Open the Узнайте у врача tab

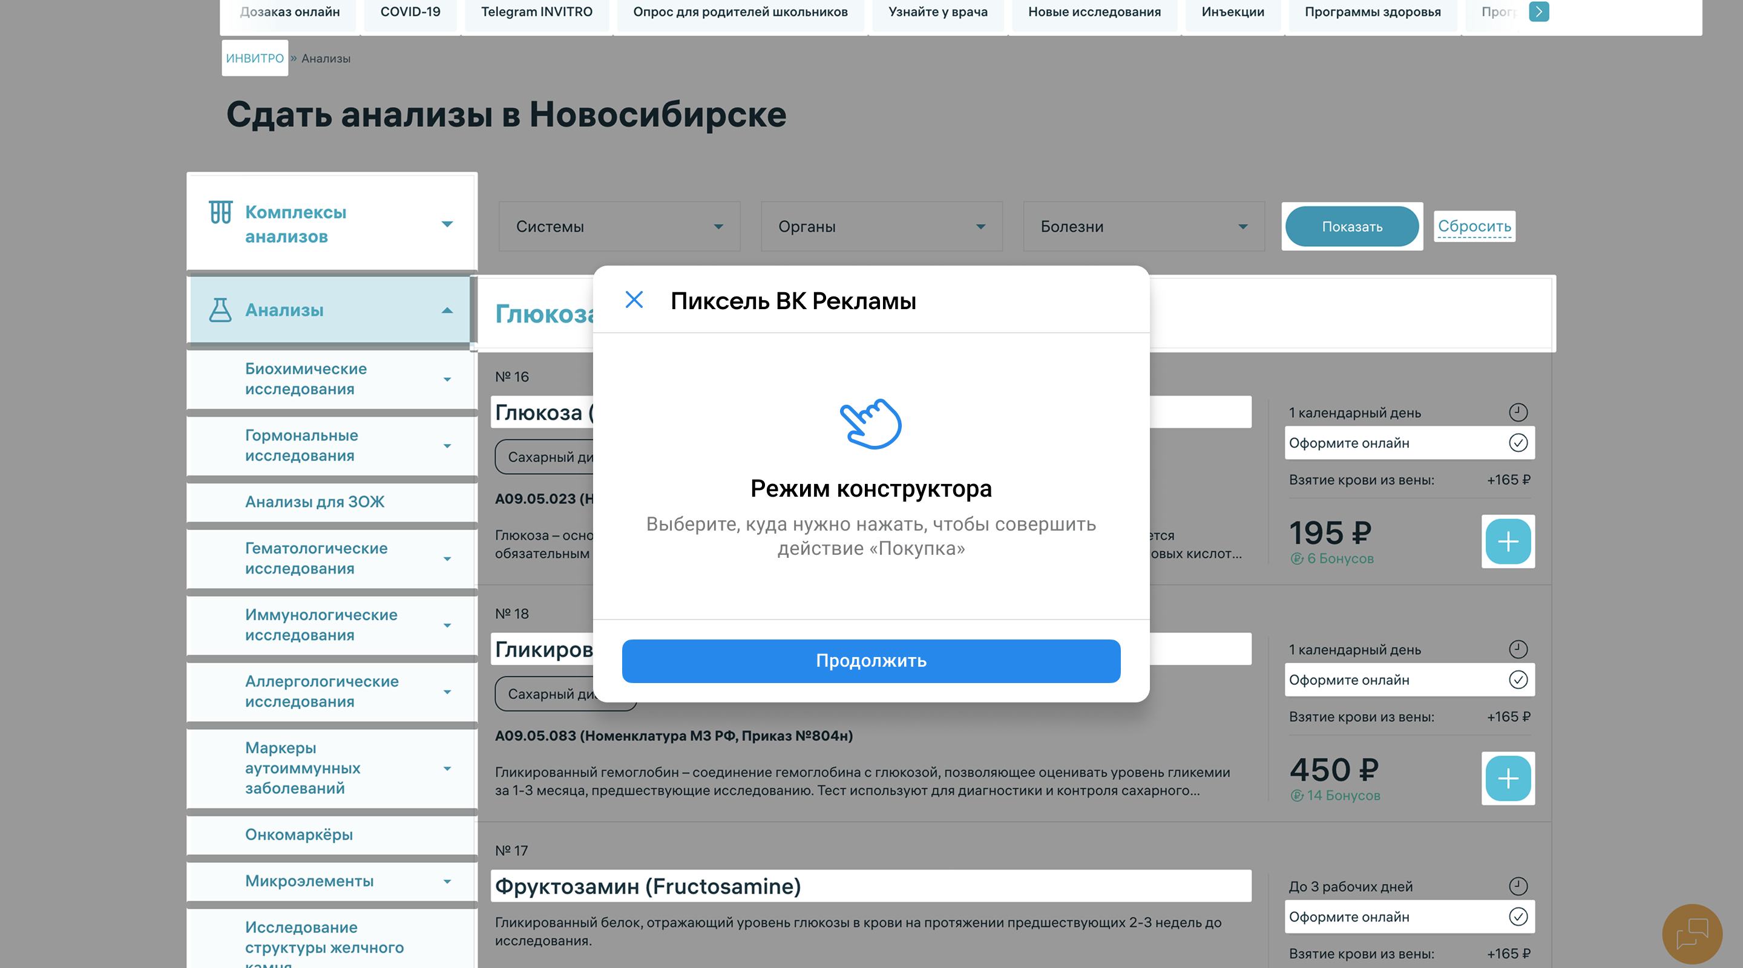click(938, 12)
